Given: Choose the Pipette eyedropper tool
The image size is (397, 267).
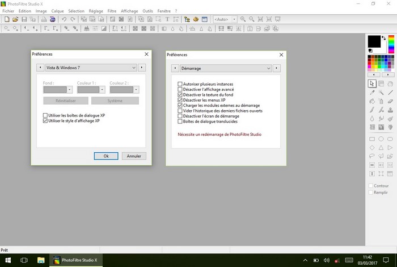Looking at the screenshot, I should point(372,93).
